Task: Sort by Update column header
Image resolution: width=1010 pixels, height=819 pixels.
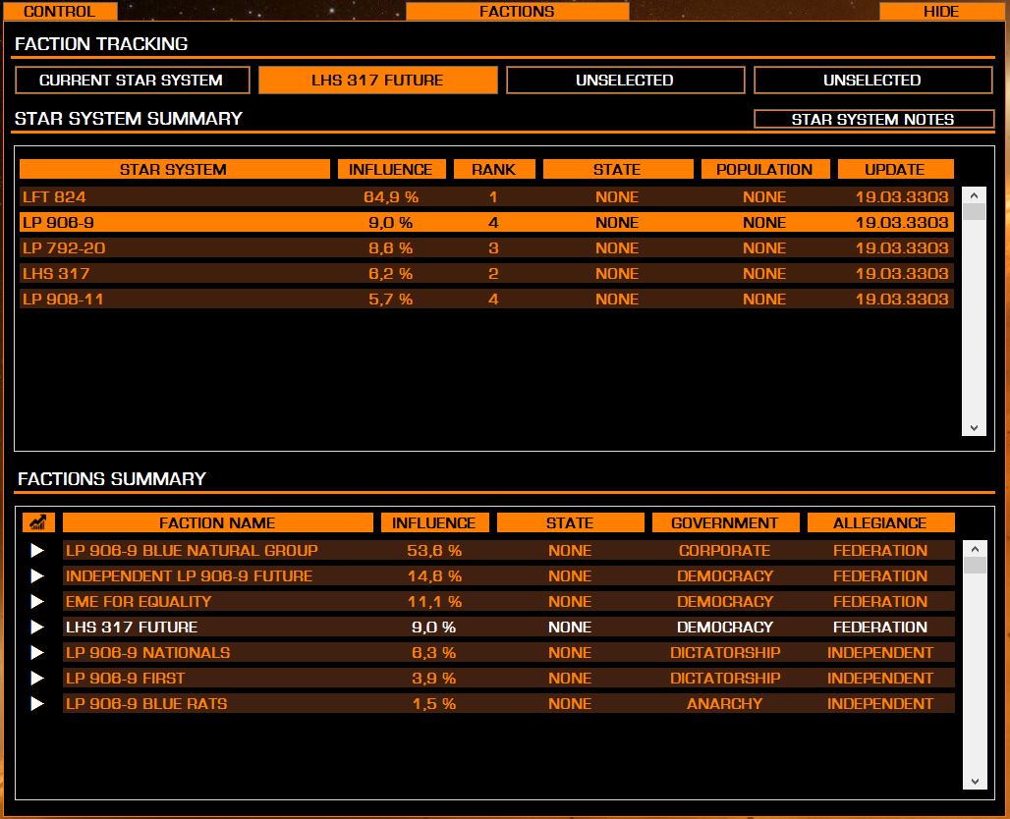Action: (895, 169)
